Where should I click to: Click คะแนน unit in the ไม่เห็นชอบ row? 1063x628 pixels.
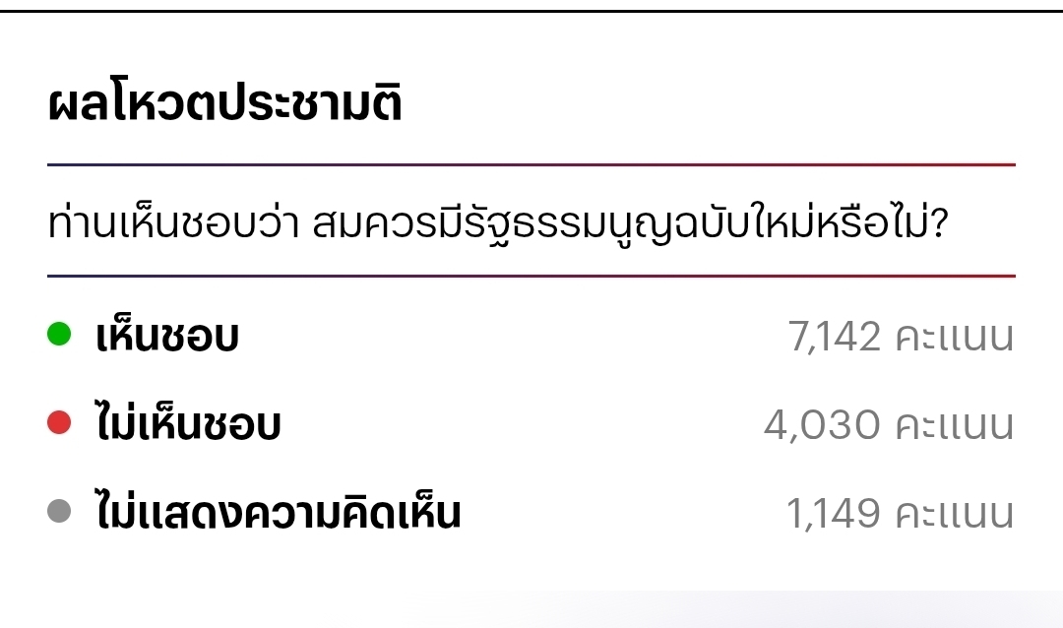tap(954, 425)
